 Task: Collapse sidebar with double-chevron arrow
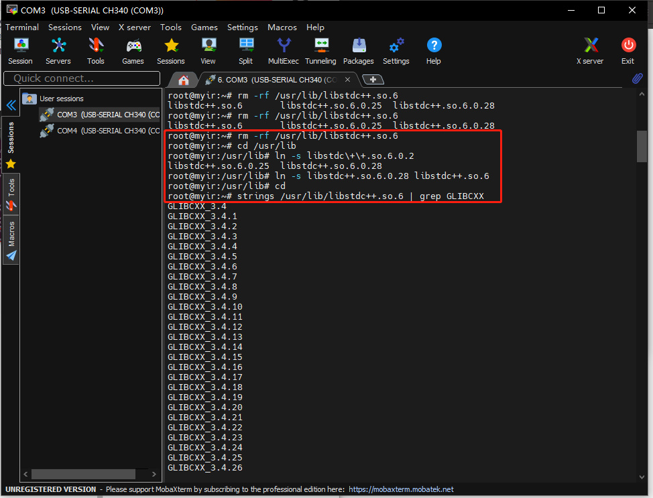pyautogui.click(x=11, y=105)
